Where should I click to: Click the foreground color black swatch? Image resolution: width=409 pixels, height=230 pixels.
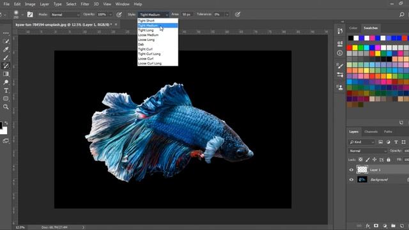(1, 125)
